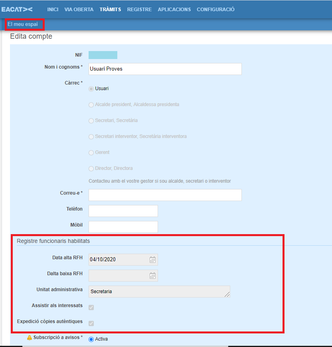The height and width of the screenshot is (347, 332).
Task: Focus the Correu-e input field
Action: click(165, 195)
